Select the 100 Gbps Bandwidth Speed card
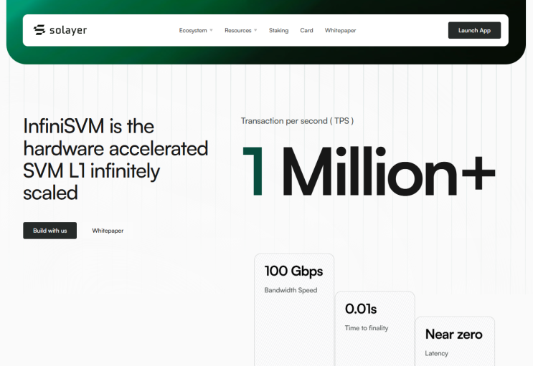 294,309
